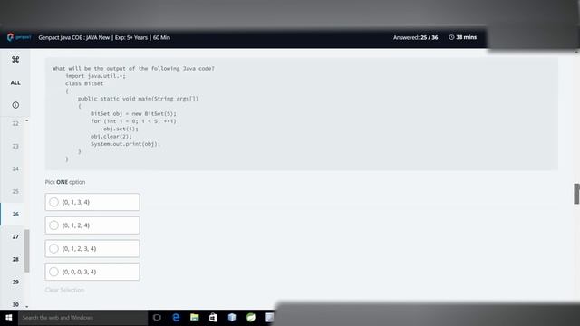Image resolution: width=580 pixels, height=326 pixels.
Task: Choose answer option (0, 1, 2, 4)
Action: click(92, 225)
